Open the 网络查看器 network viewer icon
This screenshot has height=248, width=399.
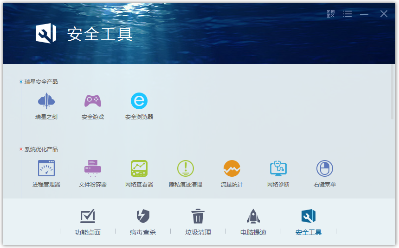pyautogui.click(x=139, y=168)
